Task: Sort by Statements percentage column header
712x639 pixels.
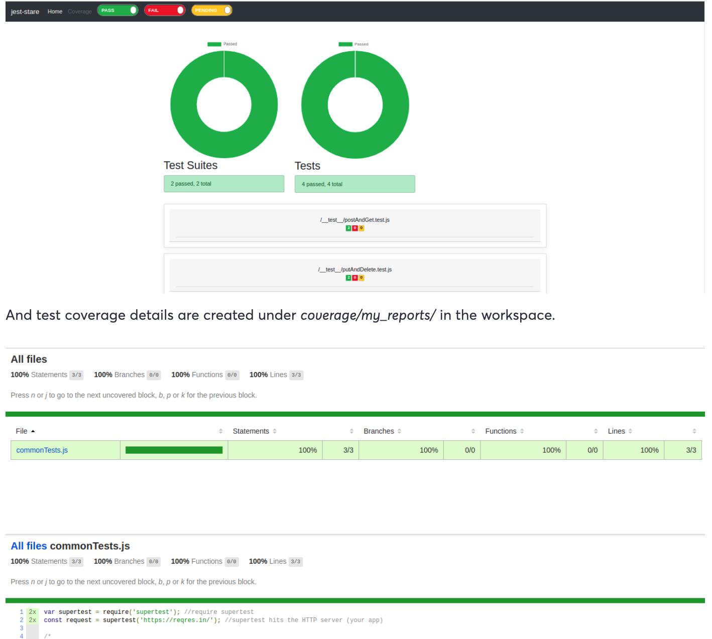Action: click(x=255, y=431)
